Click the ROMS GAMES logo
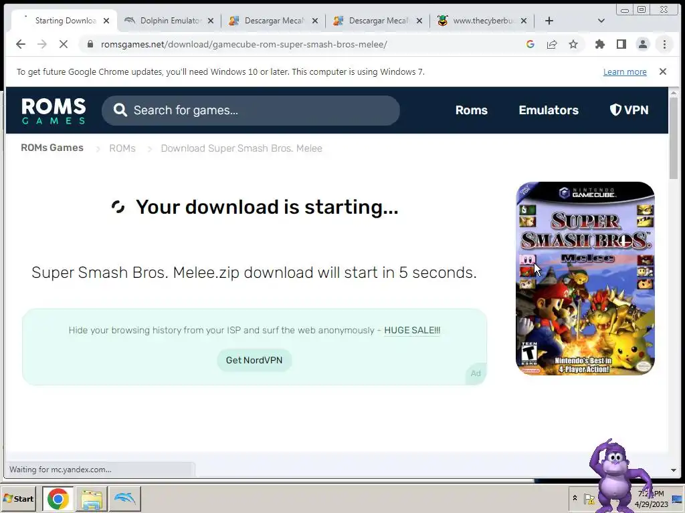Screen dimensions: 685x513 pos(54,110)
